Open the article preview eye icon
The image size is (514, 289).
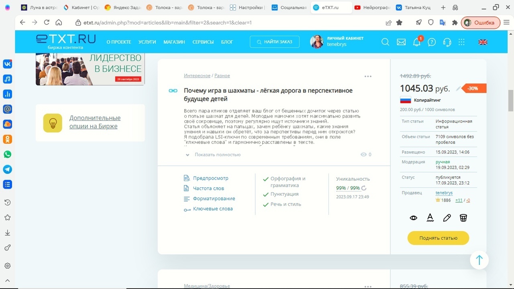413,218
